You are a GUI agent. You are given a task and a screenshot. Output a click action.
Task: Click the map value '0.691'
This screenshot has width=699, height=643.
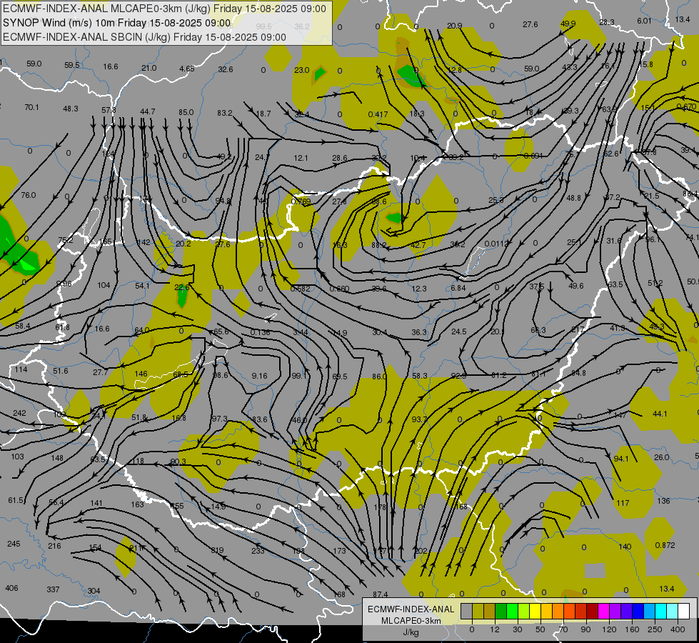pos(533,156)
